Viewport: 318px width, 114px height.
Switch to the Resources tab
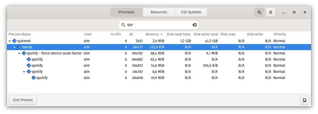(x=159, y=12)
